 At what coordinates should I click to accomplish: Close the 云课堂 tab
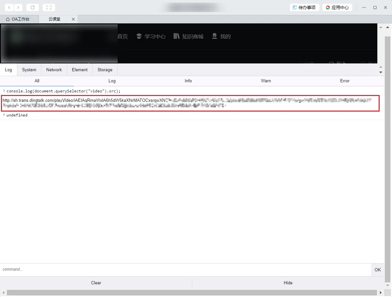pos(73,19)
